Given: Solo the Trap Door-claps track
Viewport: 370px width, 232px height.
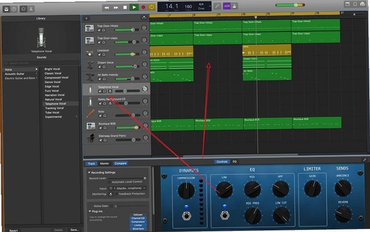Looking at the screenshot, I should (x=104, y=42).
